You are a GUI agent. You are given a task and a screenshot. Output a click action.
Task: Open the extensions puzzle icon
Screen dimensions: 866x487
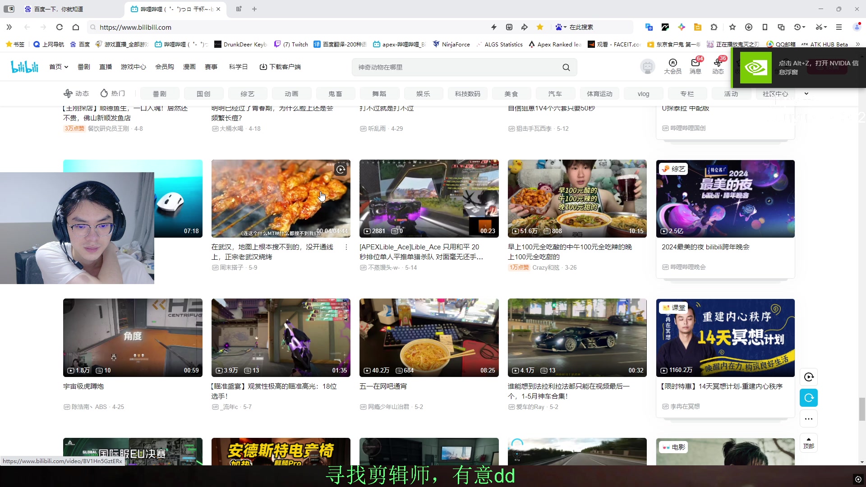pos(714,27)
